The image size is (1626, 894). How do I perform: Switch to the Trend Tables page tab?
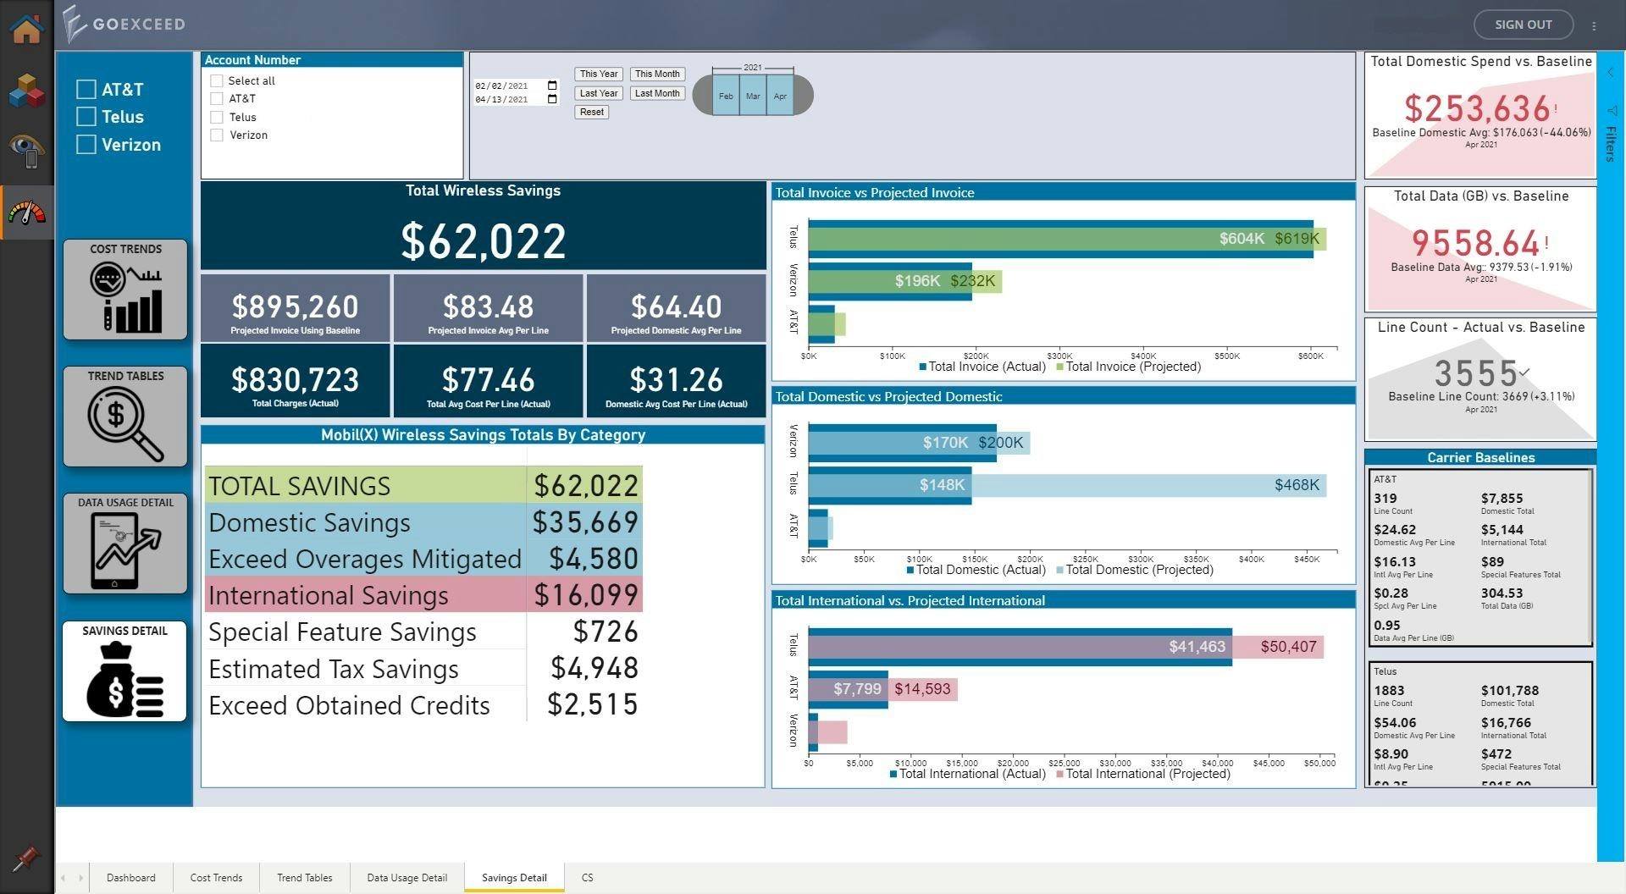[305, 878]
